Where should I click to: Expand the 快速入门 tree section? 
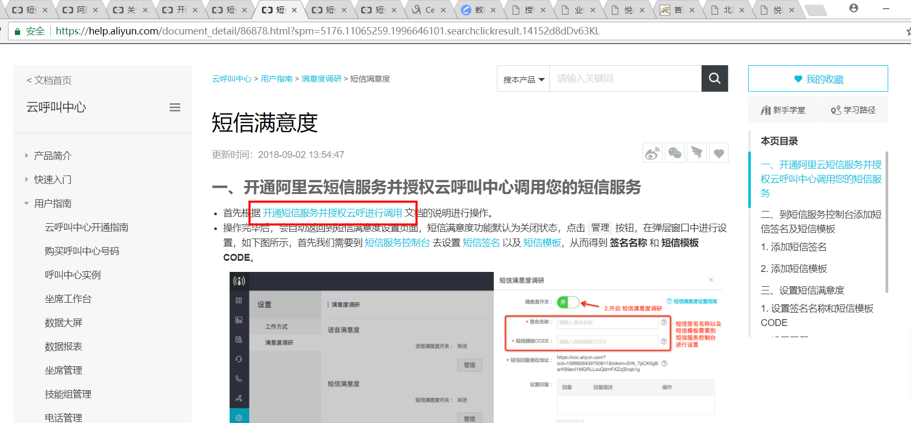click(x=27, y=179)
